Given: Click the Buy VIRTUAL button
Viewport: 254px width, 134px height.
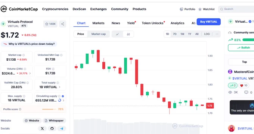Looking at the screenshot, I should (209, 22).
